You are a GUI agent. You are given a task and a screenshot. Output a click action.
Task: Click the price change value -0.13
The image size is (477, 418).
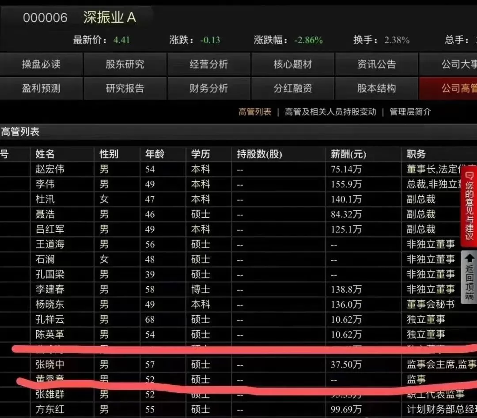coord(210,40)
